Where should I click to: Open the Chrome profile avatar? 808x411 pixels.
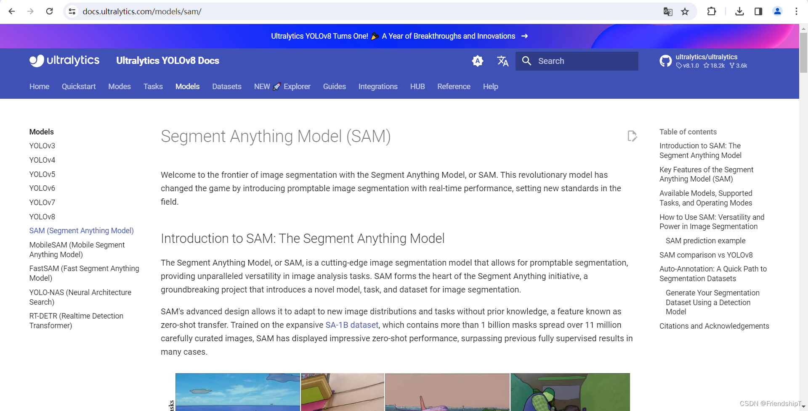(x=777, y=11)
